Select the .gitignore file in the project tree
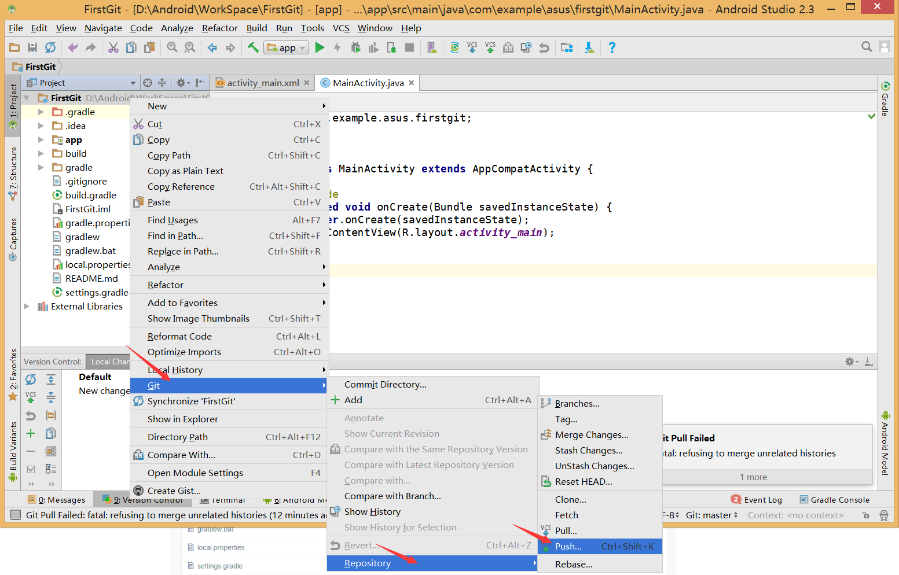Image resolution: width=899 pixels, height=575 pixels. (x=86, y=181)
